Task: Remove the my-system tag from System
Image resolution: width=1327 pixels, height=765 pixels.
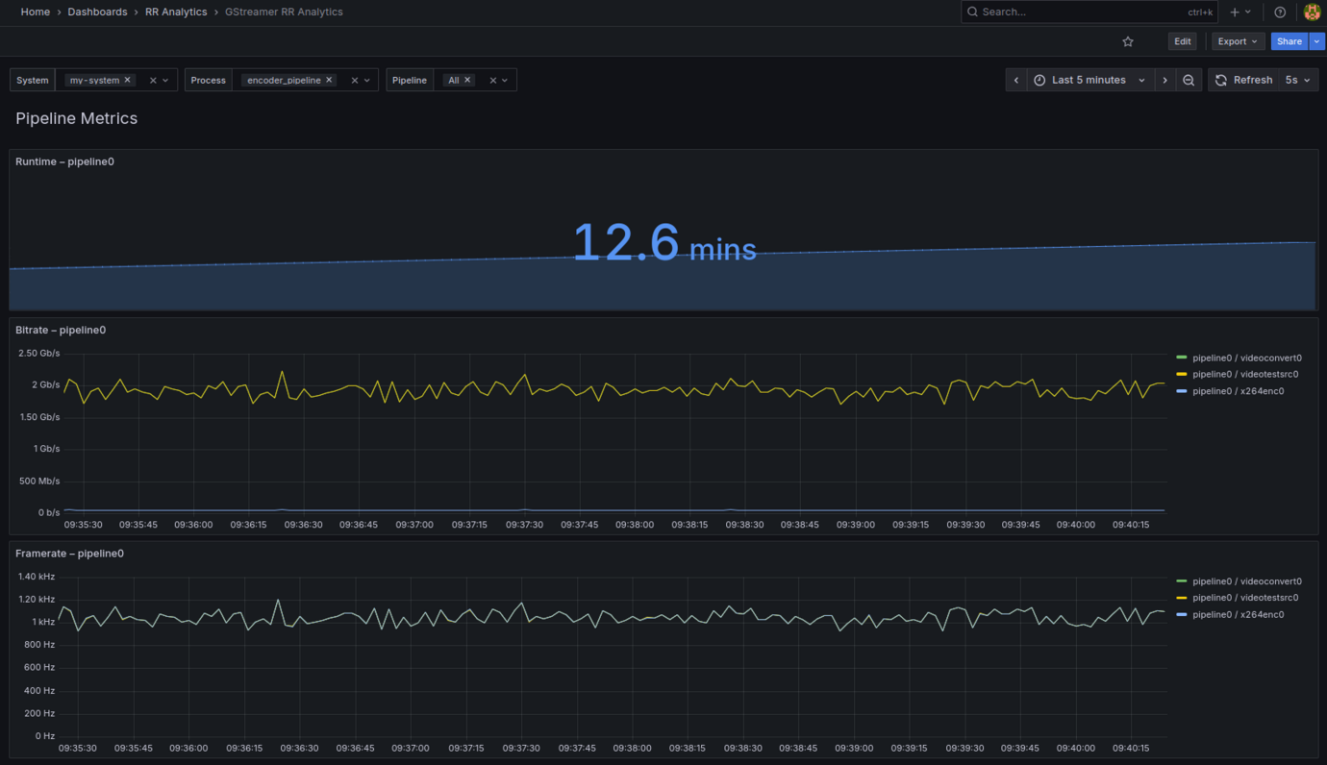Action: point(127,80)
